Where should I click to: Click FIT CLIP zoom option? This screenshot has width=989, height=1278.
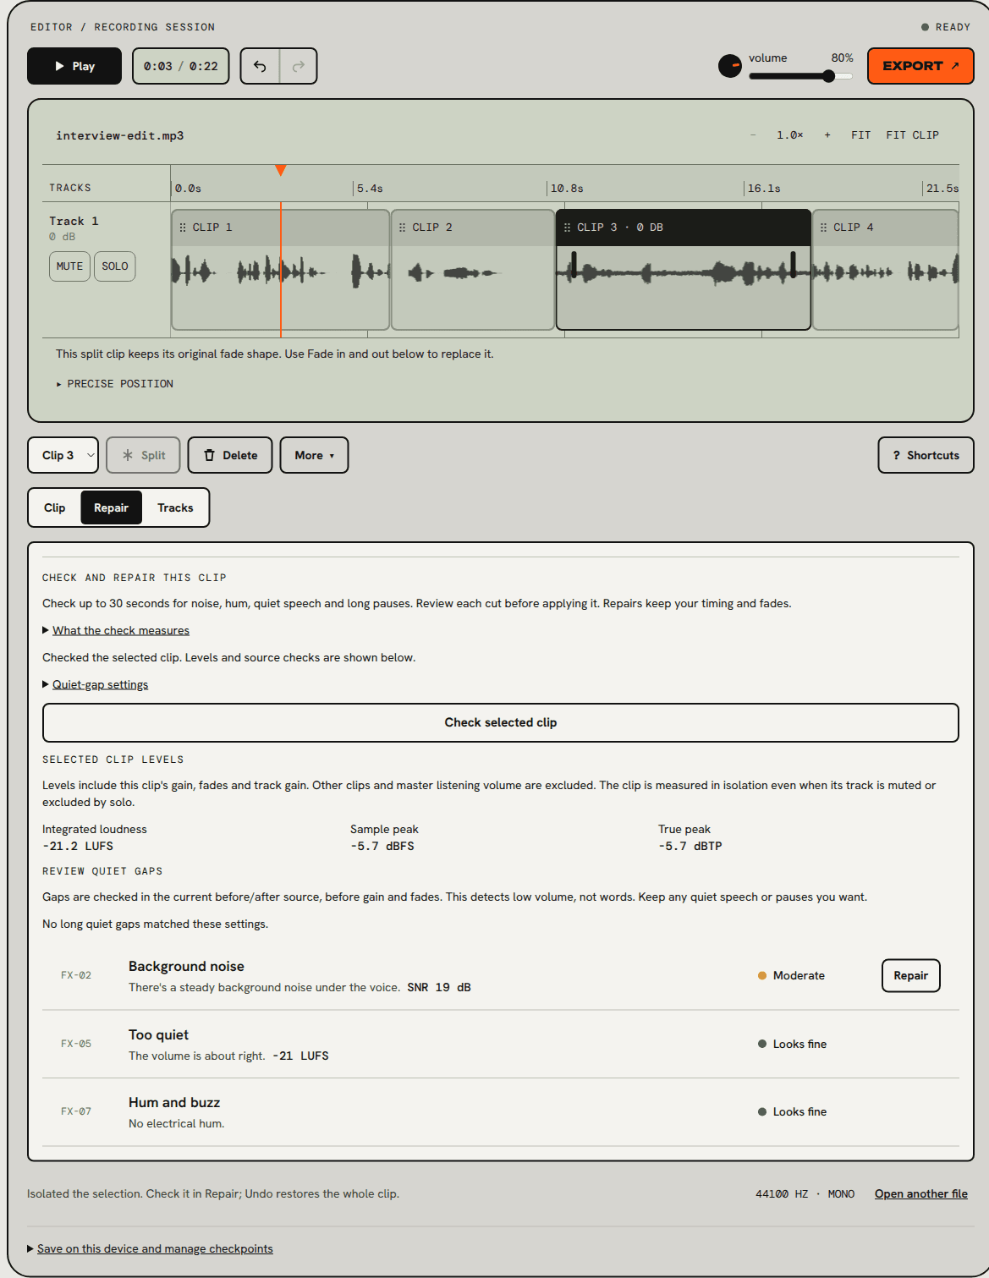pyautogui.click(x=912, y=135)
